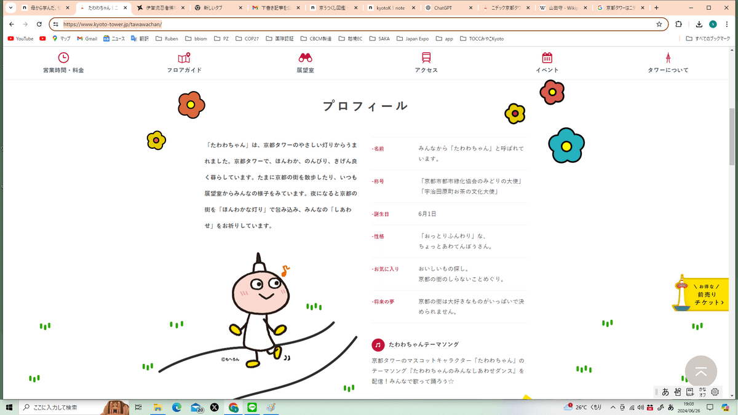The height and width of the screenshot is (415, 738).
Task: Go back to the previous page
Action: [x=11, y=24]
